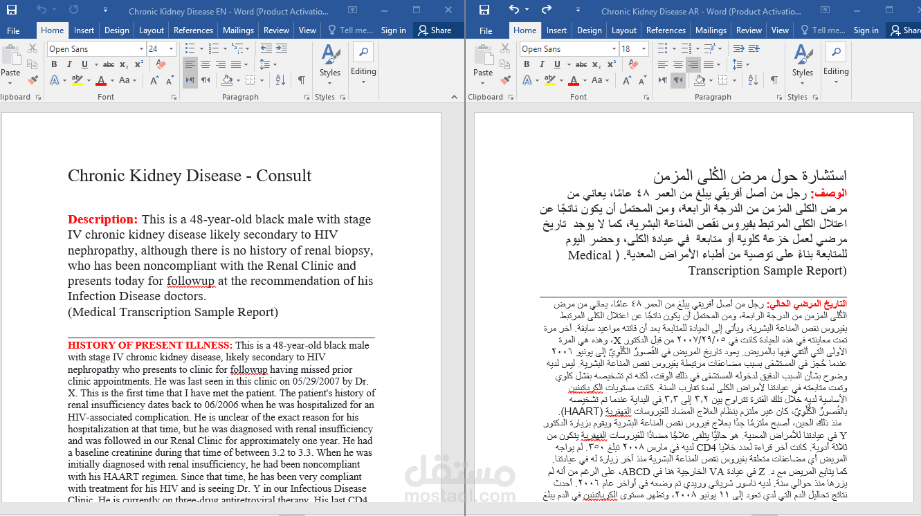Viewport: 921px width, 516px height.
Task: Click Copy icon in AR window
Action: click(x=505, y=64)
